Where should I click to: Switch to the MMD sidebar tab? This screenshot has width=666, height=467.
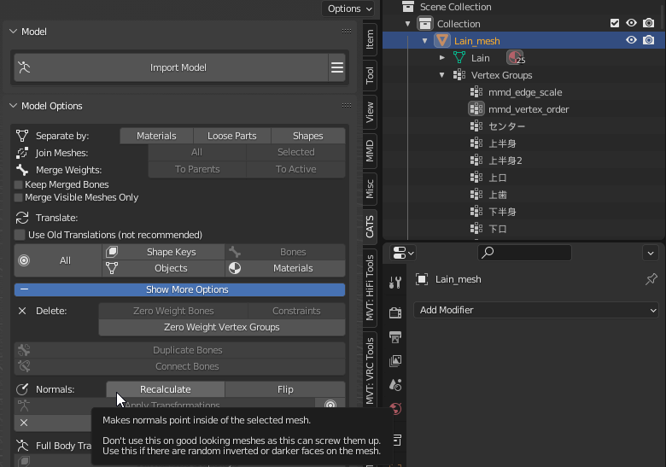pos(370,152)
